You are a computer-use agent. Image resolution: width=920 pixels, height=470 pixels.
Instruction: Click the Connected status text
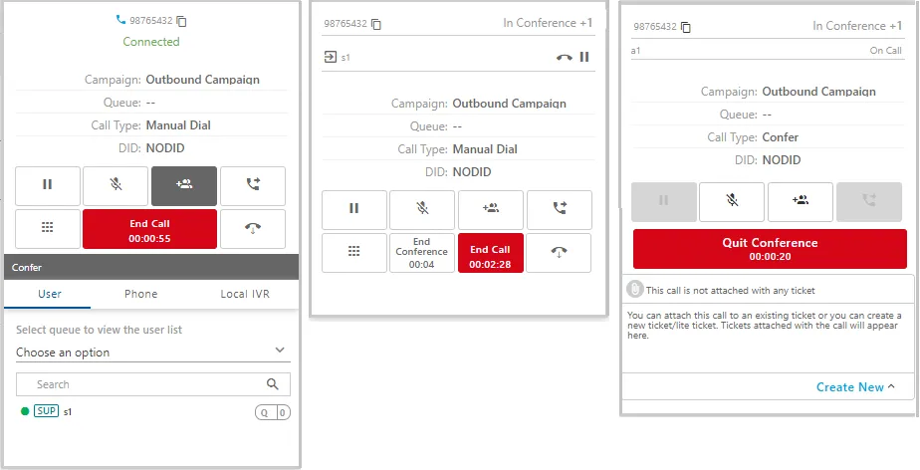coord(151,42)
